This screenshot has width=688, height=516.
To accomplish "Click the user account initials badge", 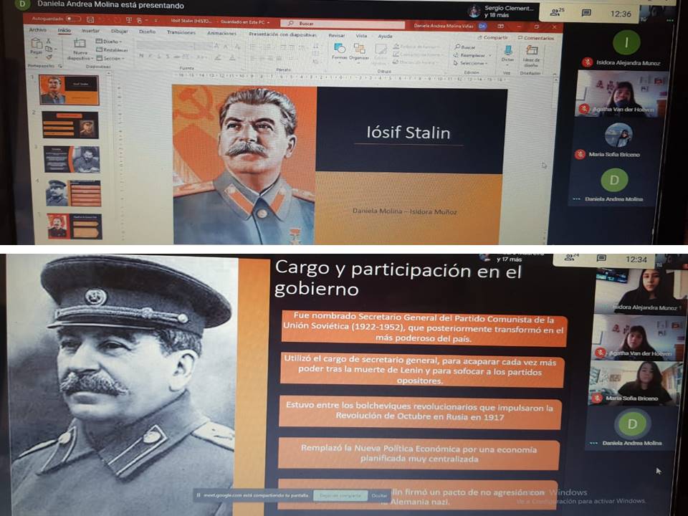I will click(482, 27).
